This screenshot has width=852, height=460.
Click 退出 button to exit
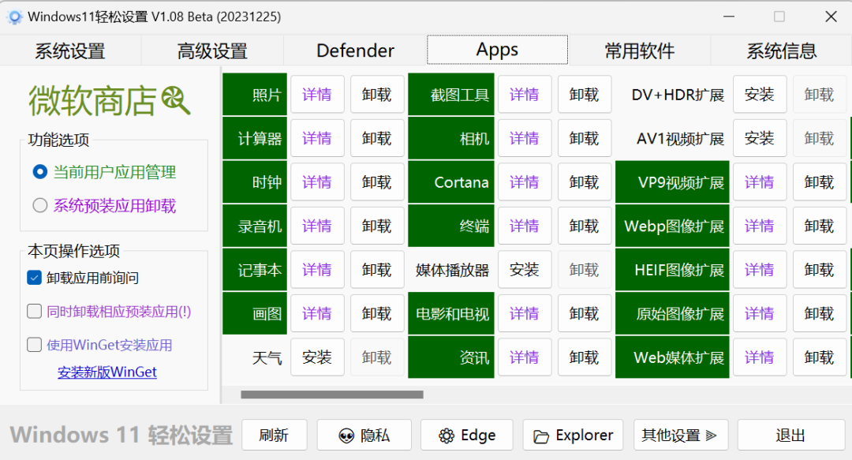[x=790, y=435]
